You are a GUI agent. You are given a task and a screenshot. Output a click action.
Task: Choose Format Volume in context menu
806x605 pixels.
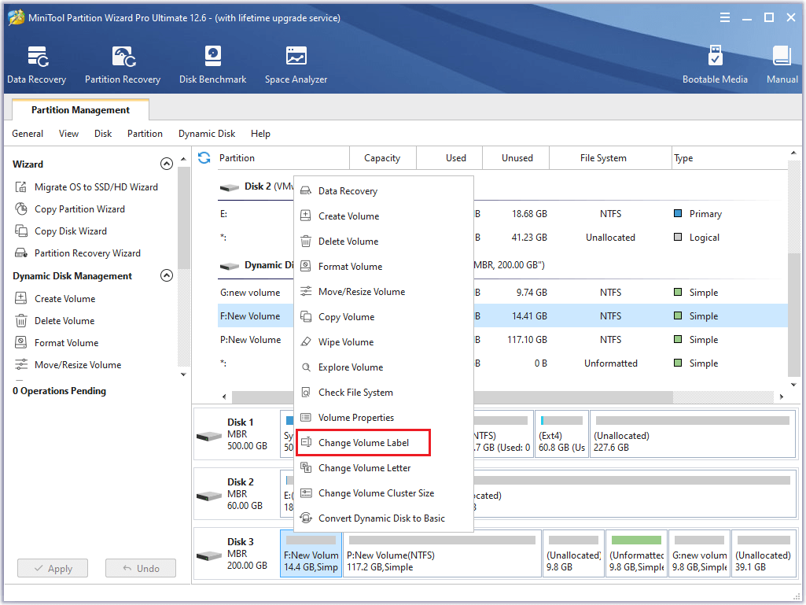pos(384,267)
